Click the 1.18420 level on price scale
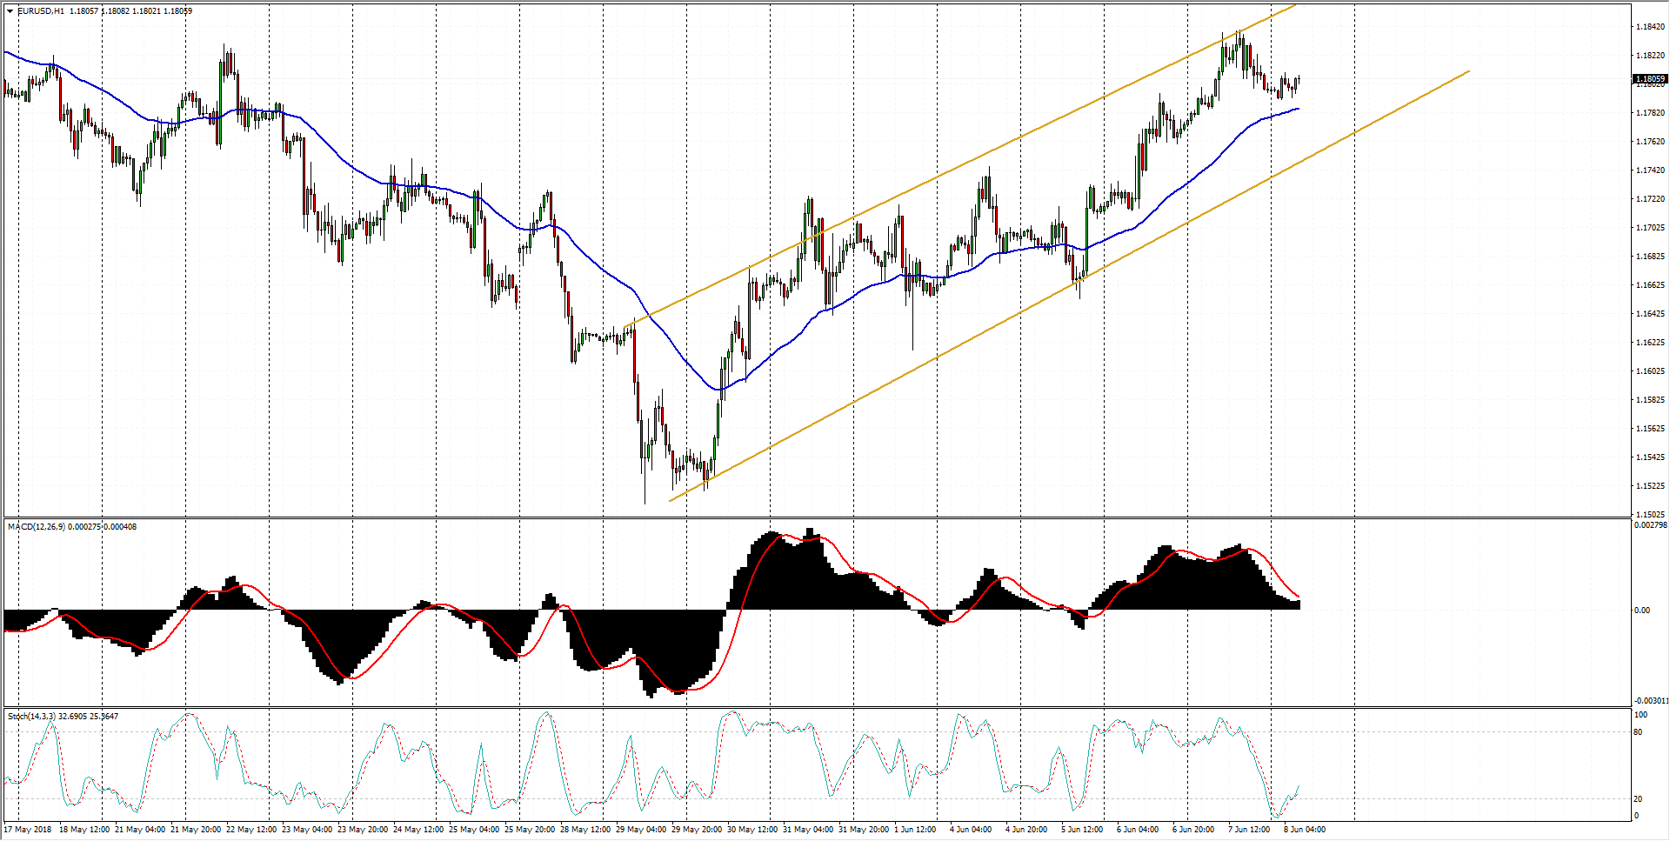The height and width of the screenshot is (841, 1670). pyautogui.click(x=1650, y=27)
